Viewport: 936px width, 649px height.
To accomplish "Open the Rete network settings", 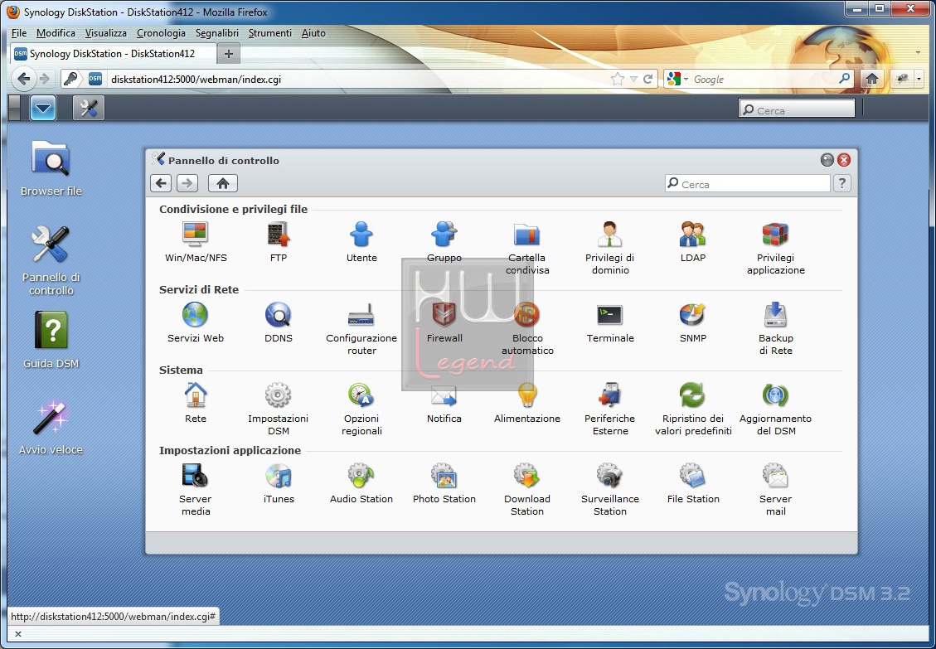I will coord(195,403).
